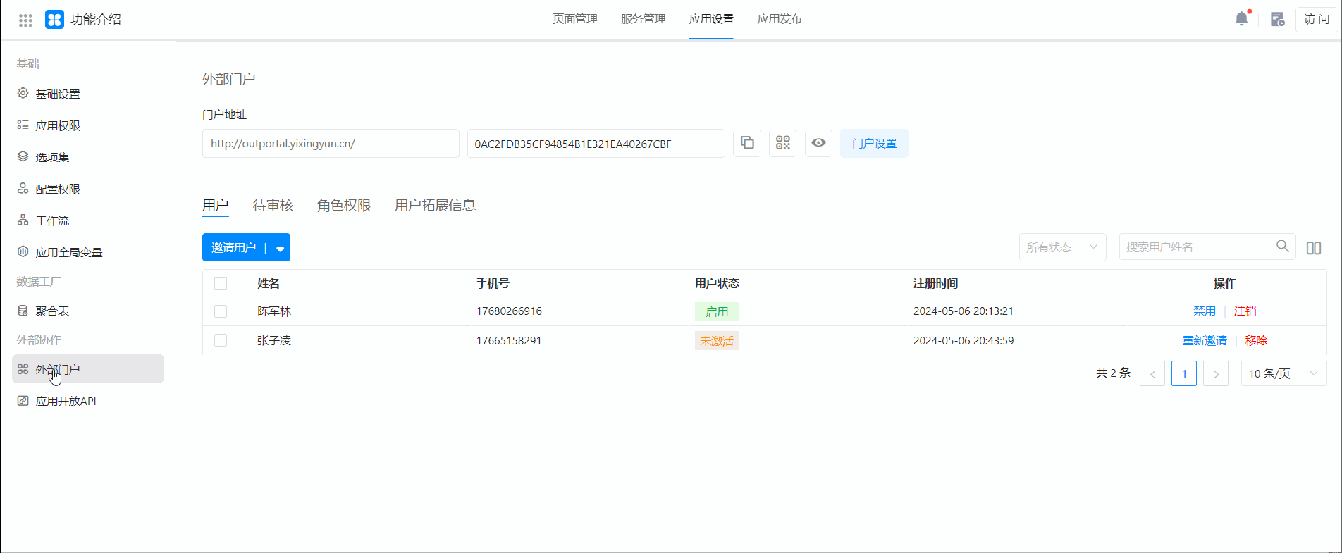The width and height of the screenshot is (1342, 553).
Task: Open the 应用发布 top menu
Action: click(779, 19)
